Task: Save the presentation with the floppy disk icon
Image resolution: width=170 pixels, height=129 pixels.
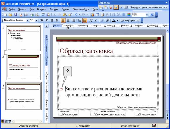Action: (15, 15)
